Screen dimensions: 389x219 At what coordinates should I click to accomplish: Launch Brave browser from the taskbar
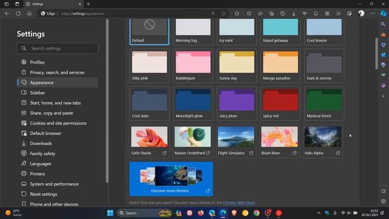234,213
